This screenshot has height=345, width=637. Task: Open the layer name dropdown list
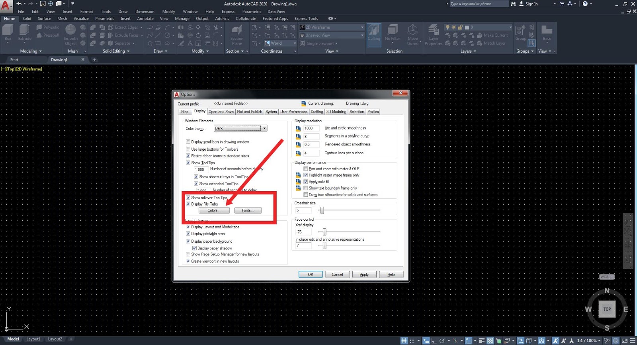479,27
